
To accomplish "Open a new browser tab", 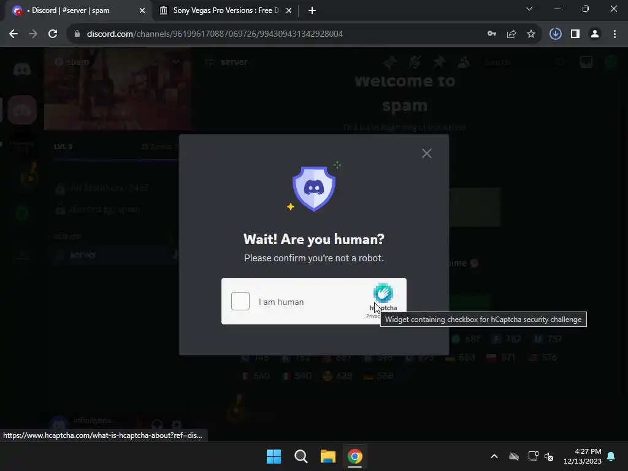I will 312,10.
